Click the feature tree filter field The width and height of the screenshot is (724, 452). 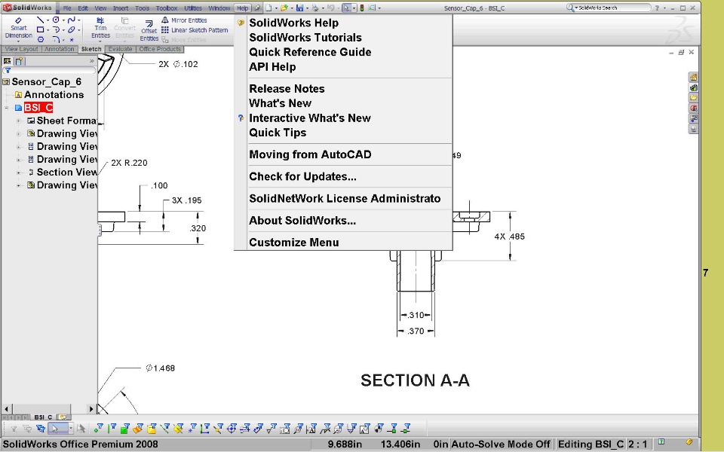point(50,71)
